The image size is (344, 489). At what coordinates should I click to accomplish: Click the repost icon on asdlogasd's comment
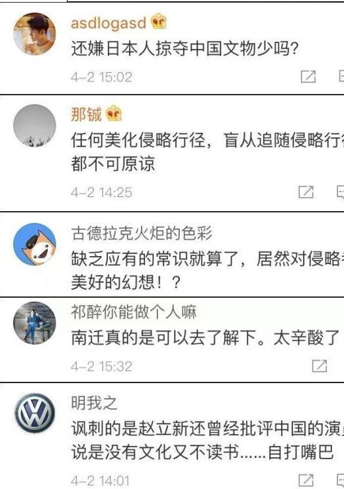pos(308,77)
